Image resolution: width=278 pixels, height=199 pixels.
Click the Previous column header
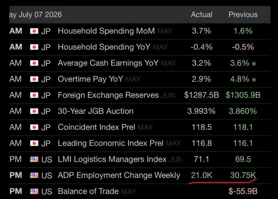point(243,15)
